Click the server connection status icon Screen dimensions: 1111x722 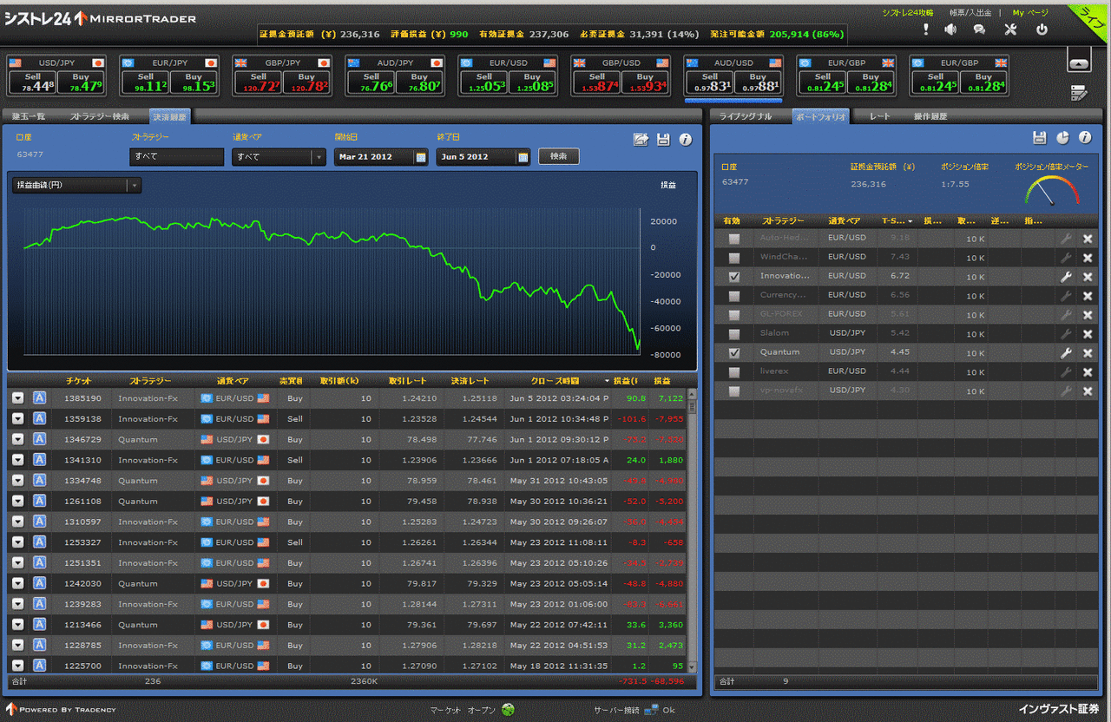(651, 709)
